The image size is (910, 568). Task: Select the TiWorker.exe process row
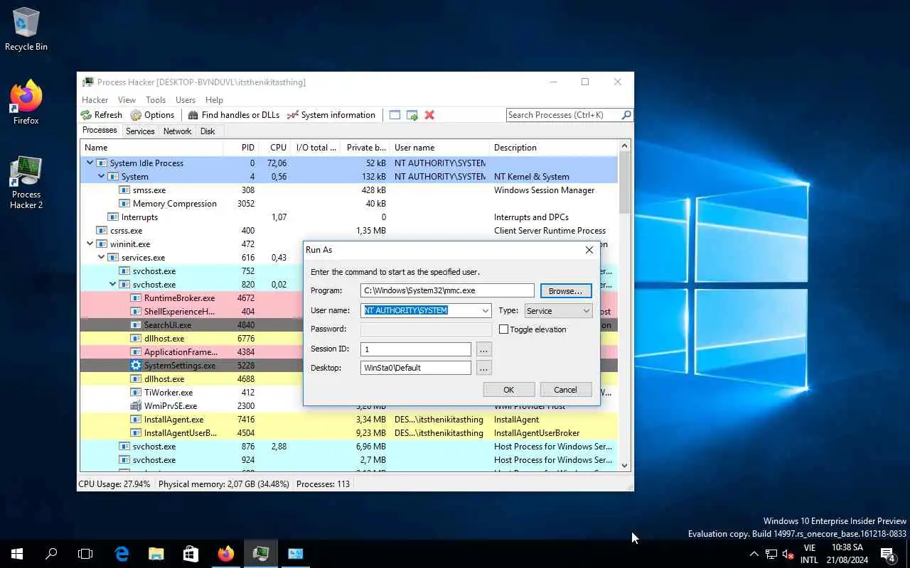click(x=348, y=393)
